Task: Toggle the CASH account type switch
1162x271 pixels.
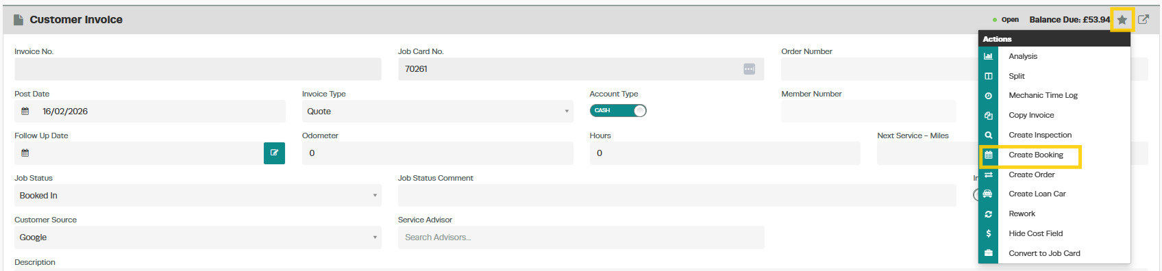Action: (618, 110)
